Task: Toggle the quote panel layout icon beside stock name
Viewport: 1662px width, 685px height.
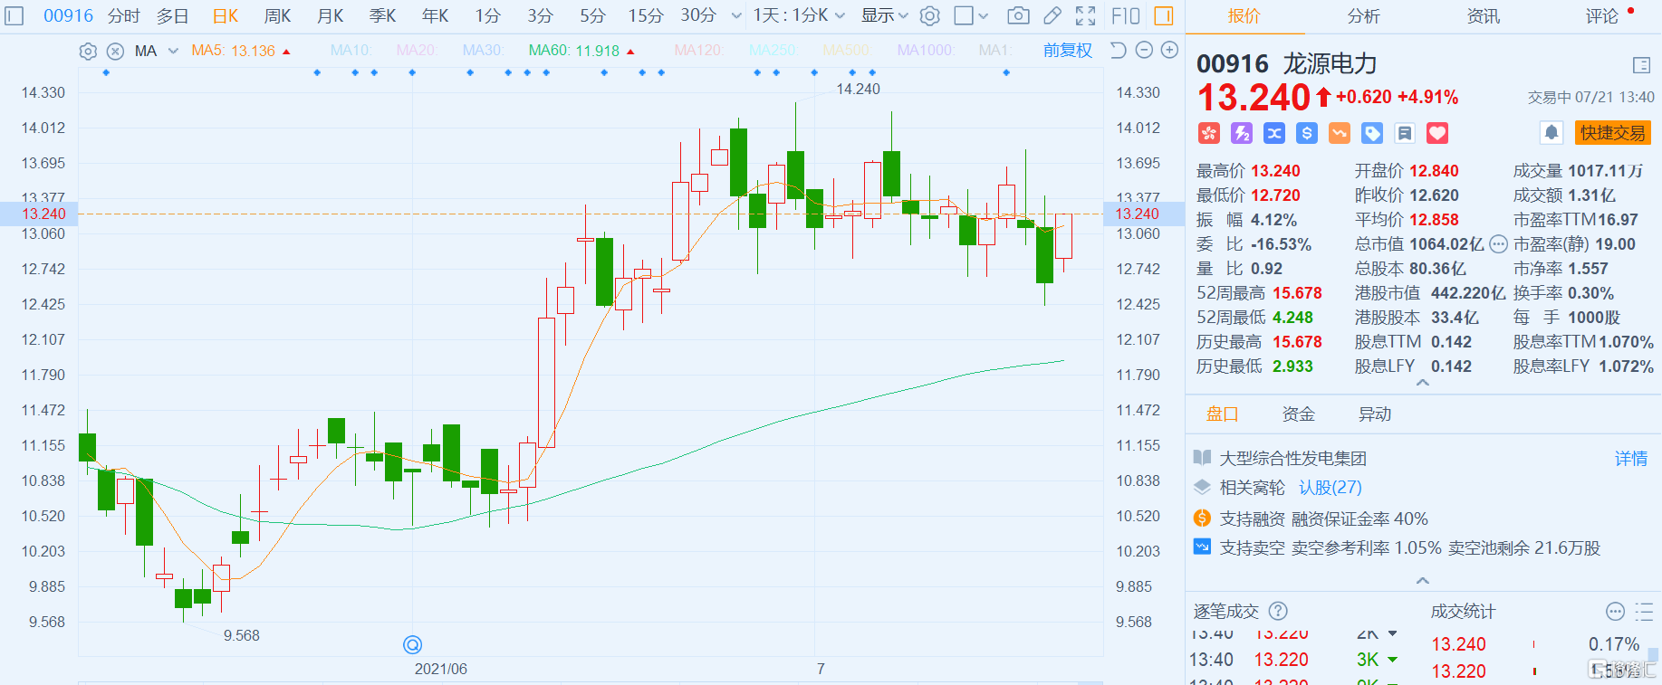Action: (1641, 65)
